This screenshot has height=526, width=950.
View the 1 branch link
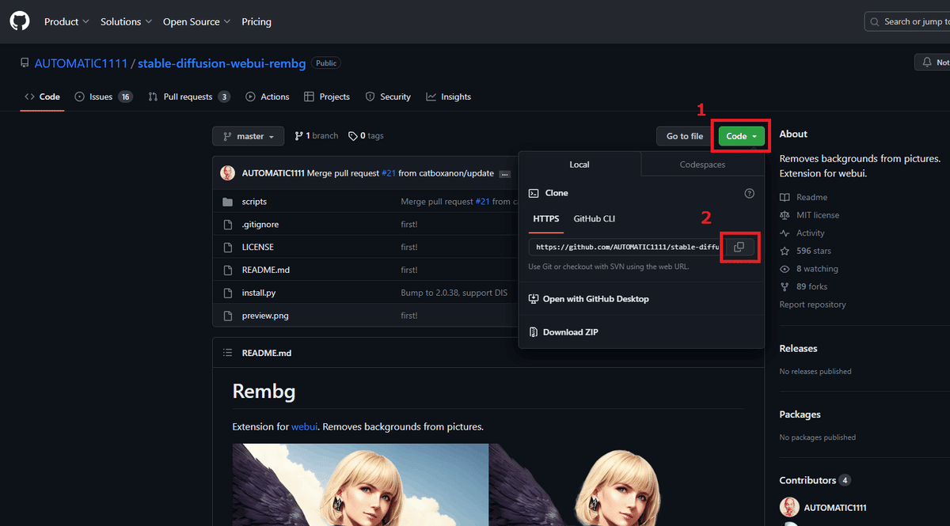point(316,136)
